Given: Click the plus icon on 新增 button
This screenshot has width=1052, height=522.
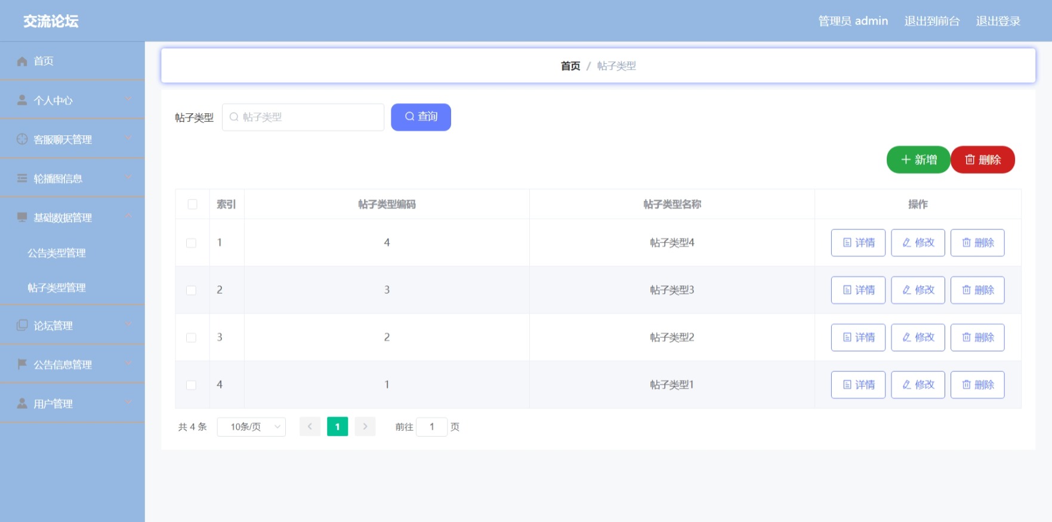Looking at the screenshot, I should pos(906,160).
